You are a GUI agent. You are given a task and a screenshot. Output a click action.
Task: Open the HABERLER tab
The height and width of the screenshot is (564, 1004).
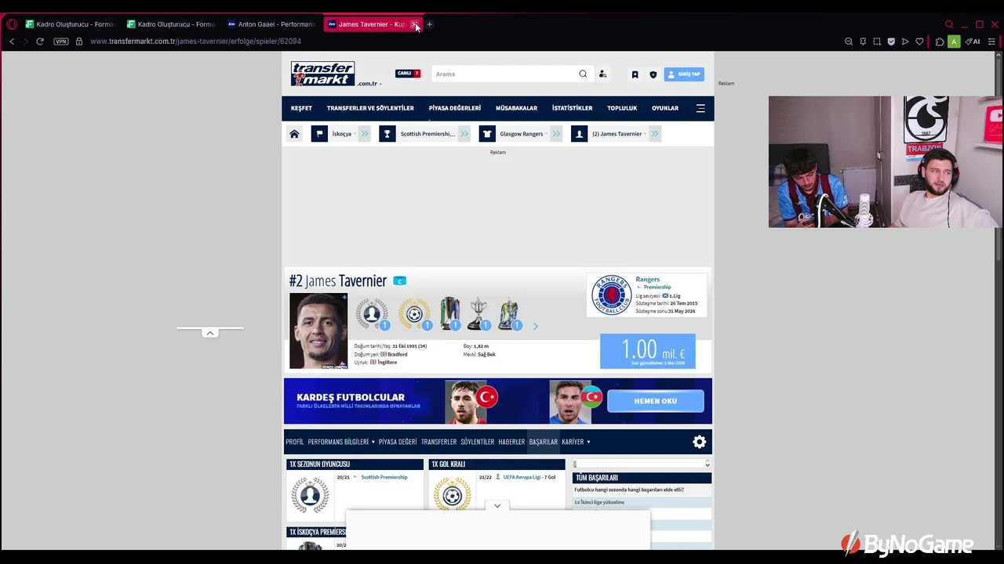511,442
